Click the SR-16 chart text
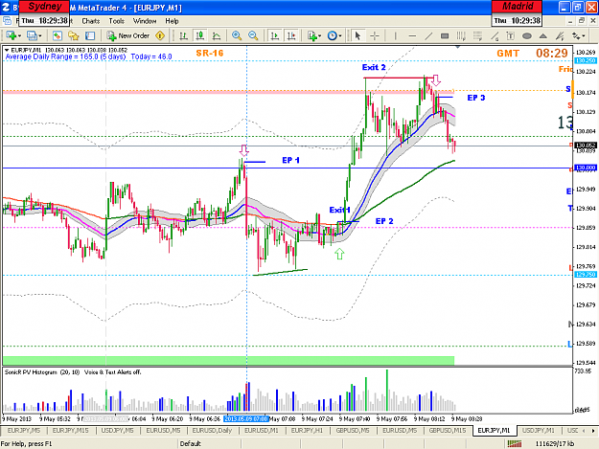The width and height of the screenshot is (599, 449). tap(209, 53)
